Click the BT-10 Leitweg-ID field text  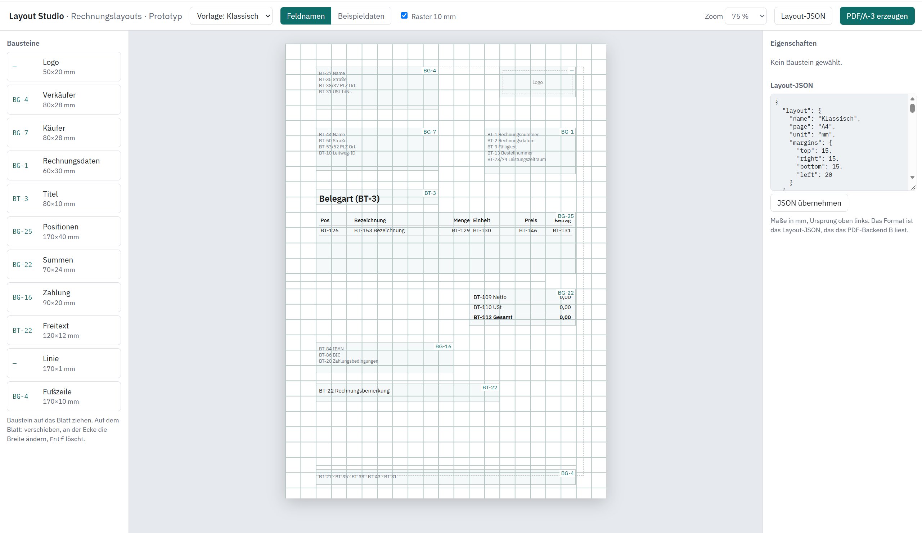click(x=337, y=153)
